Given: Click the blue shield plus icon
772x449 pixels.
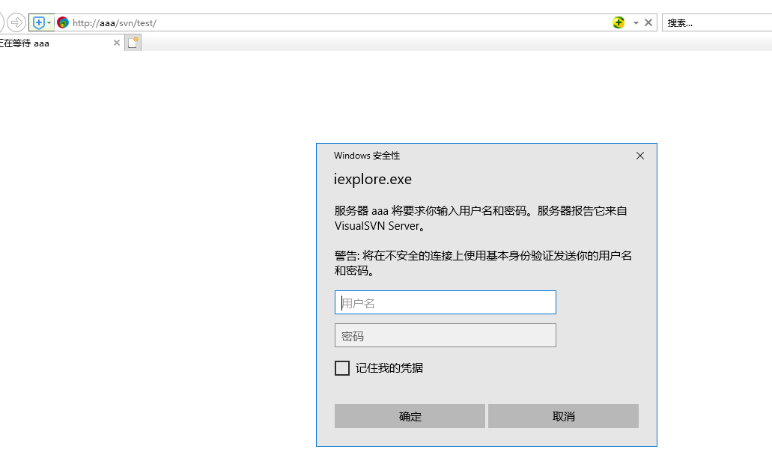Looking at the screenshot, I should coord(38,22).
